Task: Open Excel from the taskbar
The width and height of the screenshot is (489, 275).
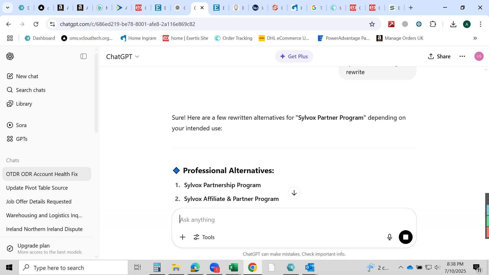Action: pos(233,268)
